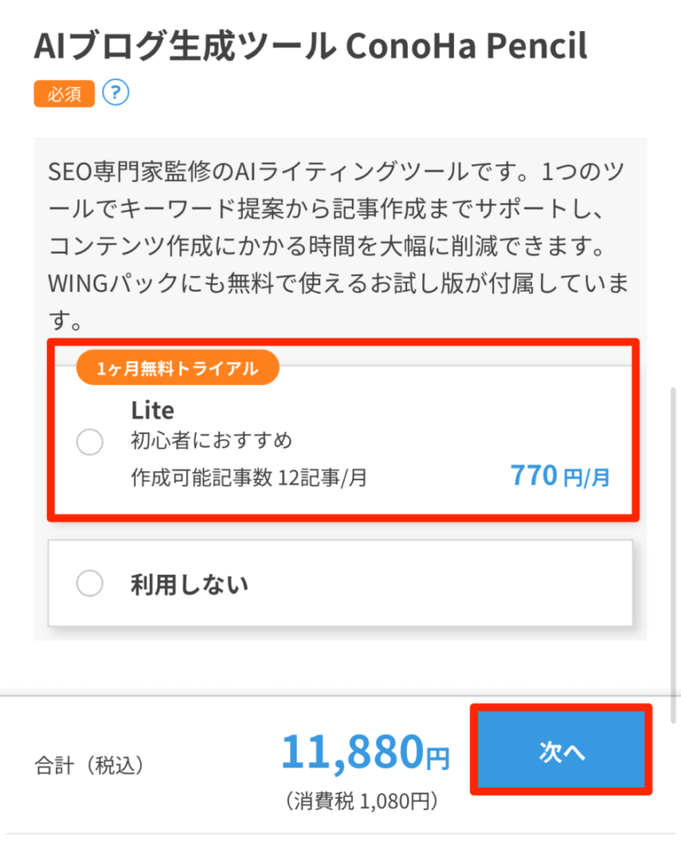Select the 利用しない radio button

(90, 583)
